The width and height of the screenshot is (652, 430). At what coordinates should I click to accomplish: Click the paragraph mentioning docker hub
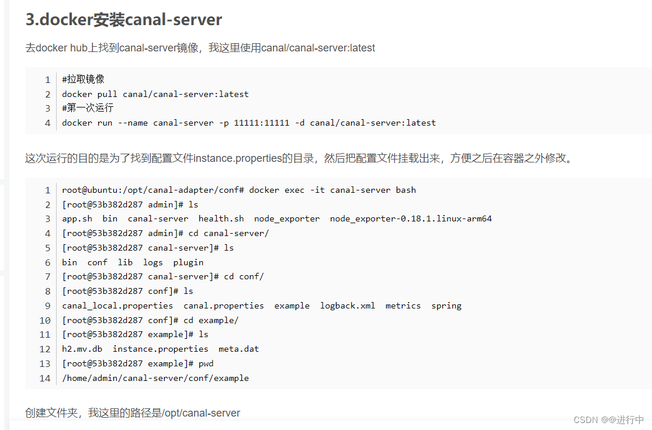(200, 48)
